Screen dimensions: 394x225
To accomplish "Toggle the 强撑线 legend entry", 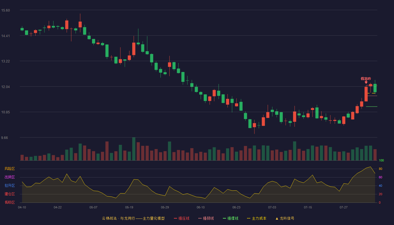I will 230,218.
